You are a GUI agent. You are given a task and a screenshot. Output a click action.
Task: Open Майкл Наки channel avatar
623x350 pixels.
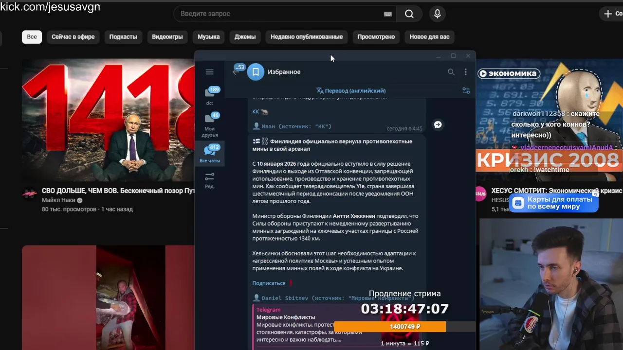(x=30, y=193)
